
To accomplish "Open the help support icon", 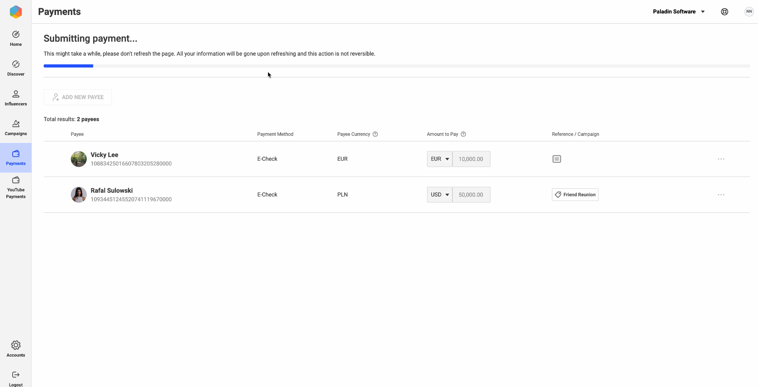I will pyautogui.click(x=724, y=12).
